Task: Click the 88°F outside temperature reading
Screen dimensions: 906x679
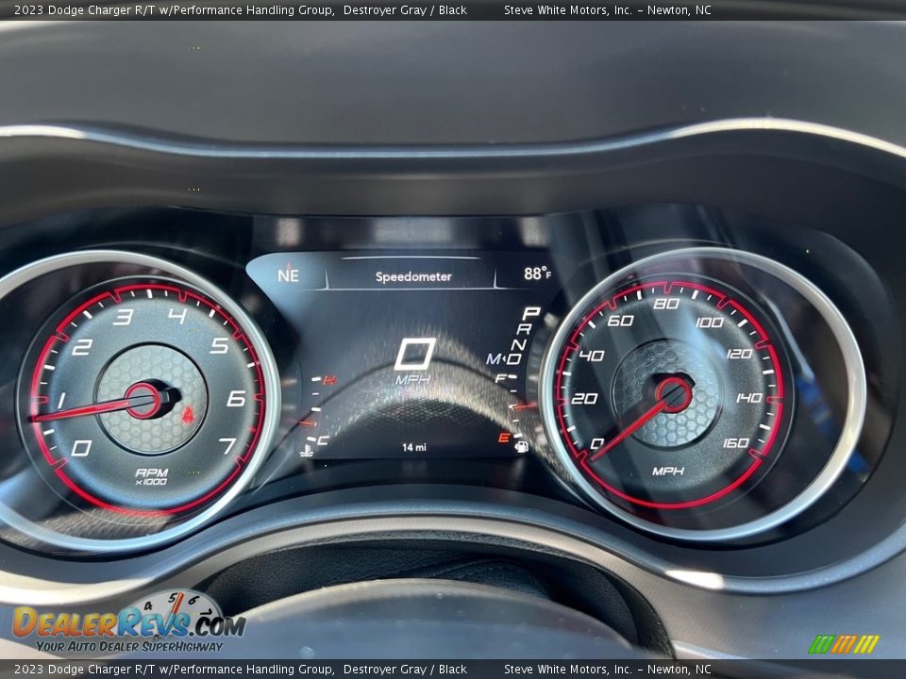Action: [537, 273]
